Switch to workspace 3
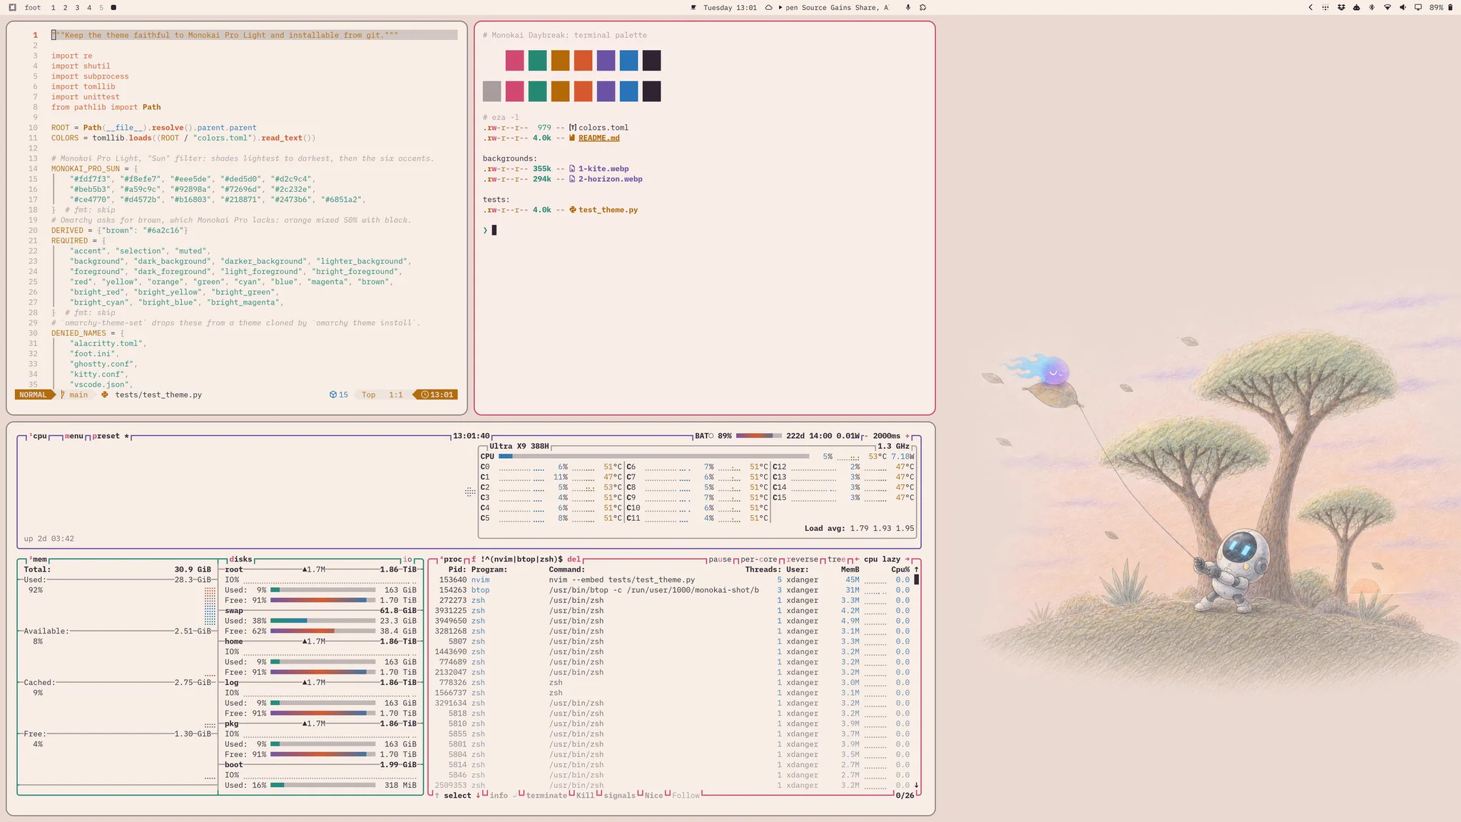This screenshot has width=1461, height=822. 77,7
